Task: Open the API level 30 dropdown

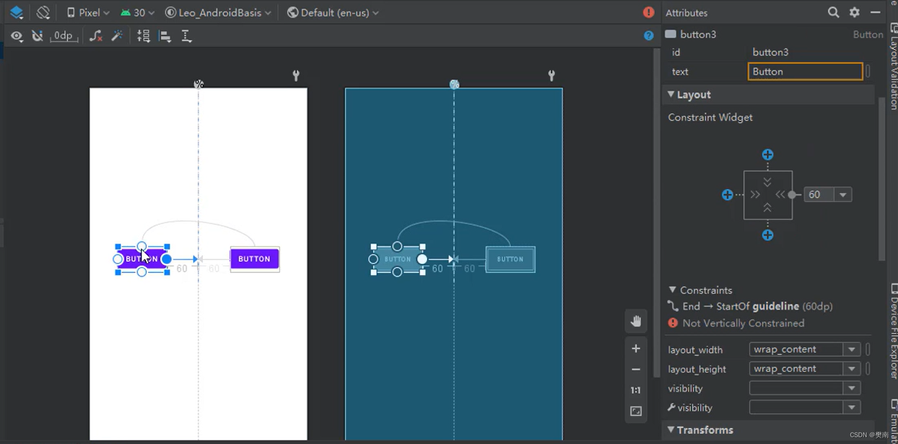Action: pyautogui.click(x=138, y=13)
